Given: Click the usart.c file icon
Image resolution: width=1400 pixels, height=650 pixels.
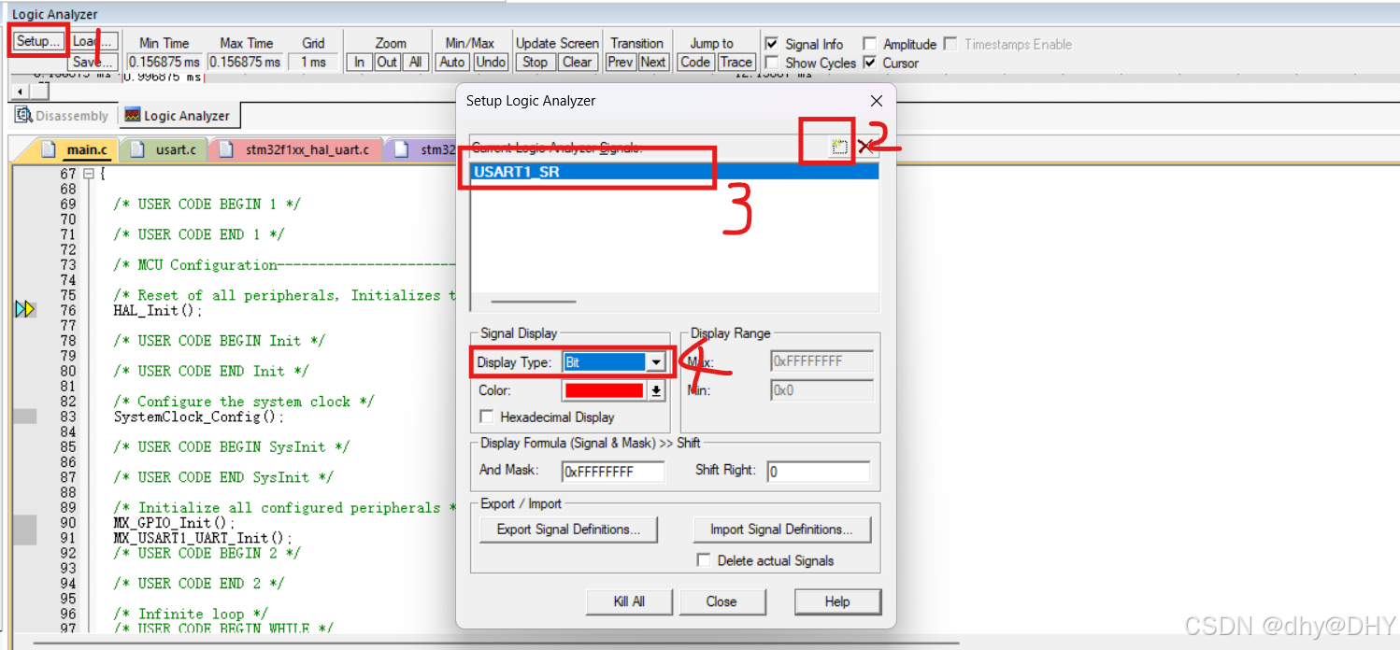Looking at the screenshot, I should click(138, 149).
